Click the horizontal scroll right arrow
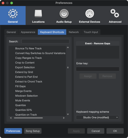 pyautogui.click(x=64, y=118)
